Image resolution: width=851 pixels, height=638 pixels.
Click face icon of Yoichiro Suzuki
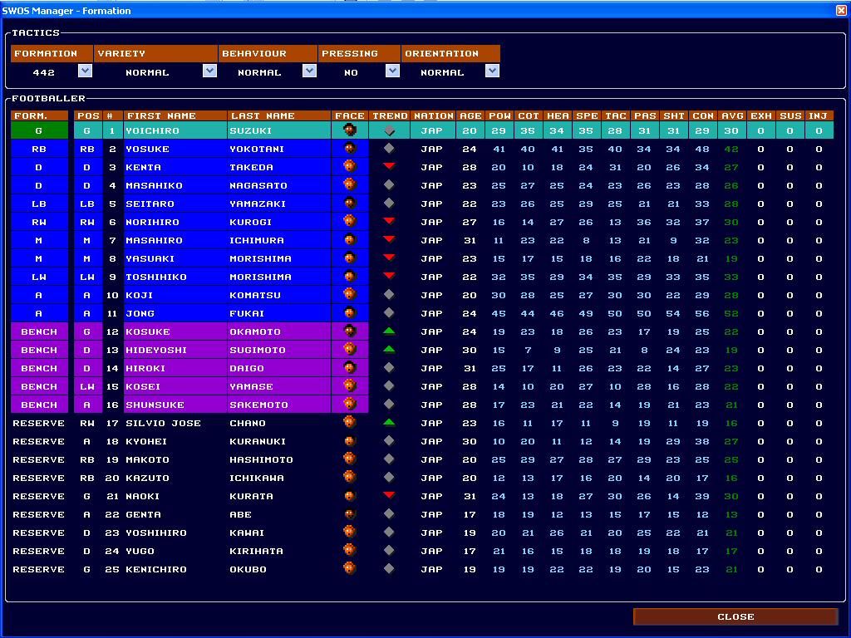coord(349,130)
